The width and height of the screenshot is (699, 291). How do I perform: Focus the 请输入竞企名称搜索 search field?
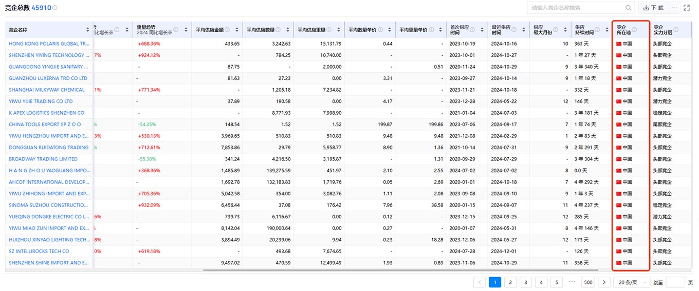(577, 8)
